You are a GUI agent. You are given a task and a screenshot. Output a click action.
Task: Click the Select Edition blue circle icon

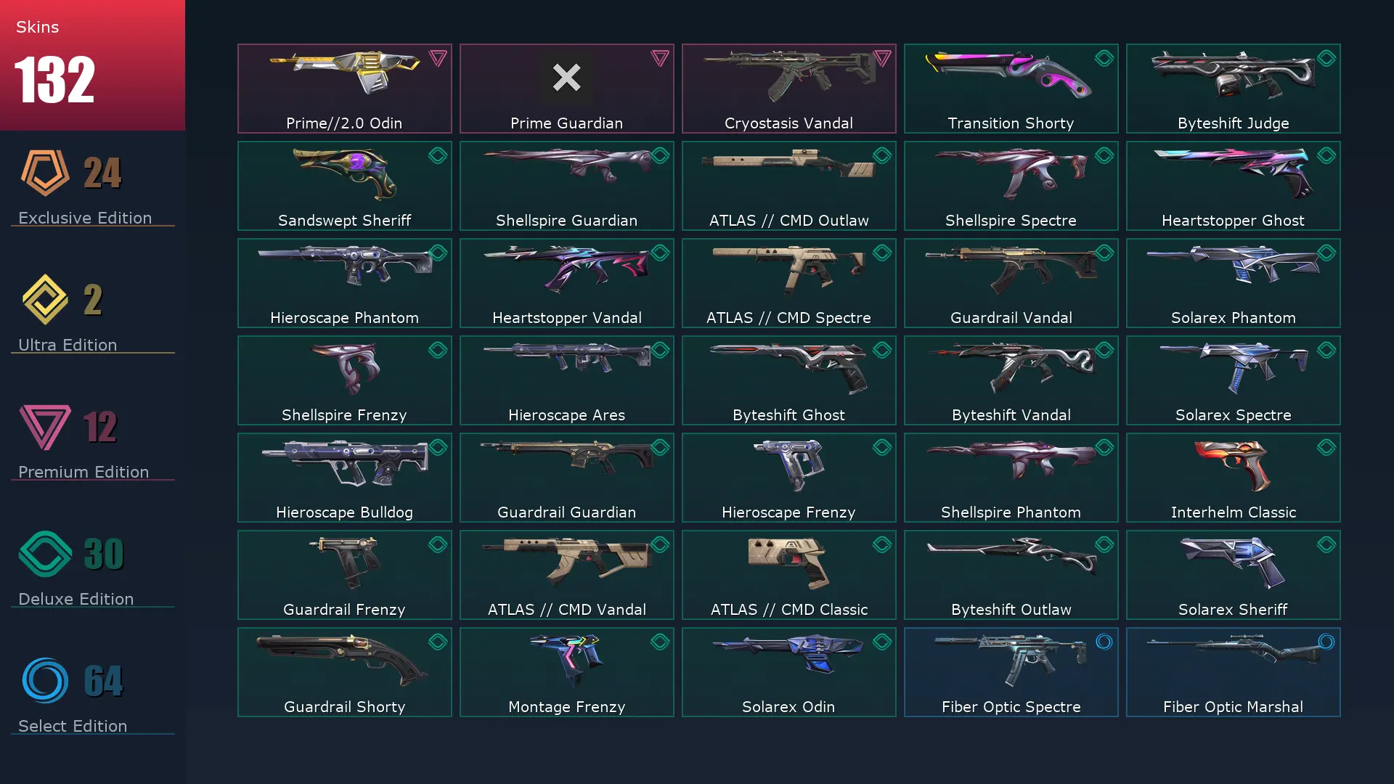tap(45, 681)
